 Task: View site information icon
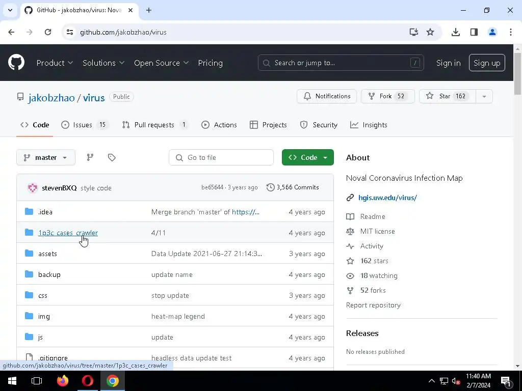click(70, 32)
